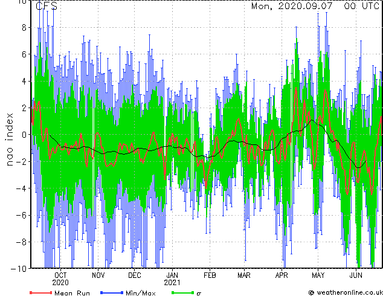Click the JUN x-axis label
Screen dimensions: 383x296
tap(356, 275)
